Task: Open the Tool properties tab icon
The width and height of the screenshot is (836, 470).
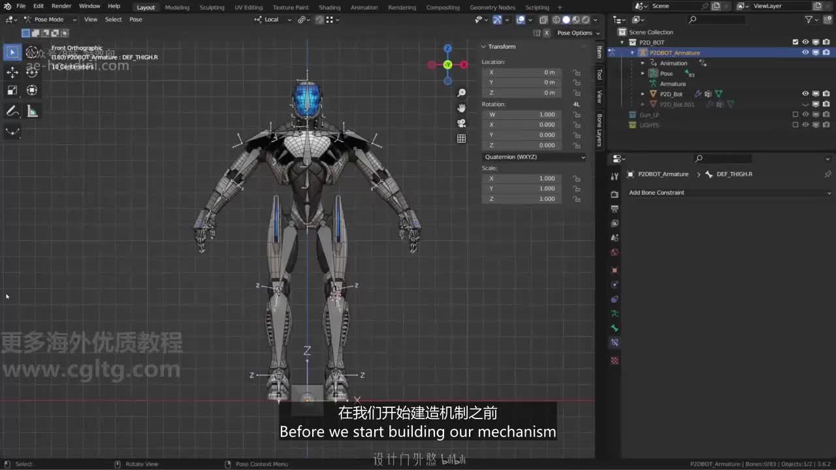Action: [x=615, y=177]
